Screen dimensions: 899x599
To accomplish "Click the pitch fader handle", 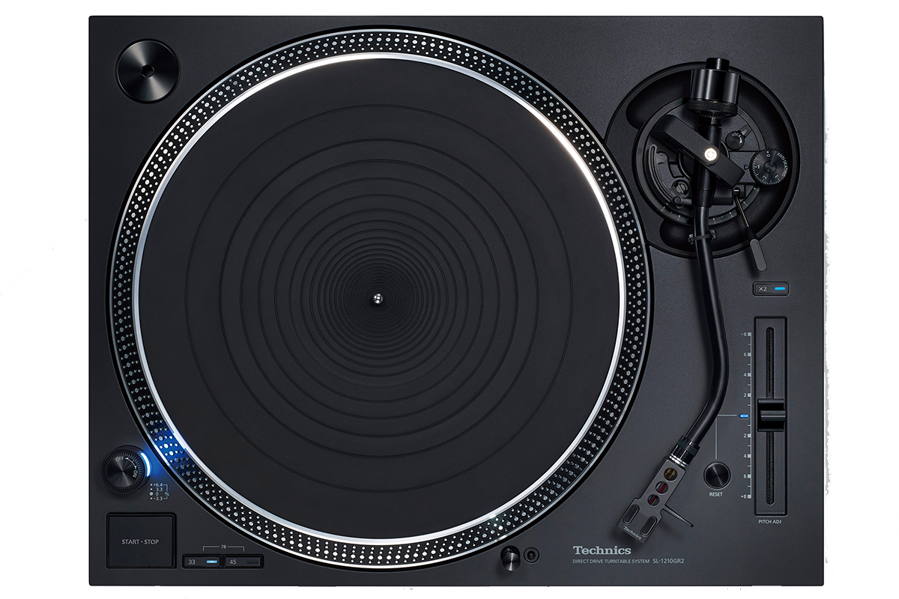I will tap(770, 416).
